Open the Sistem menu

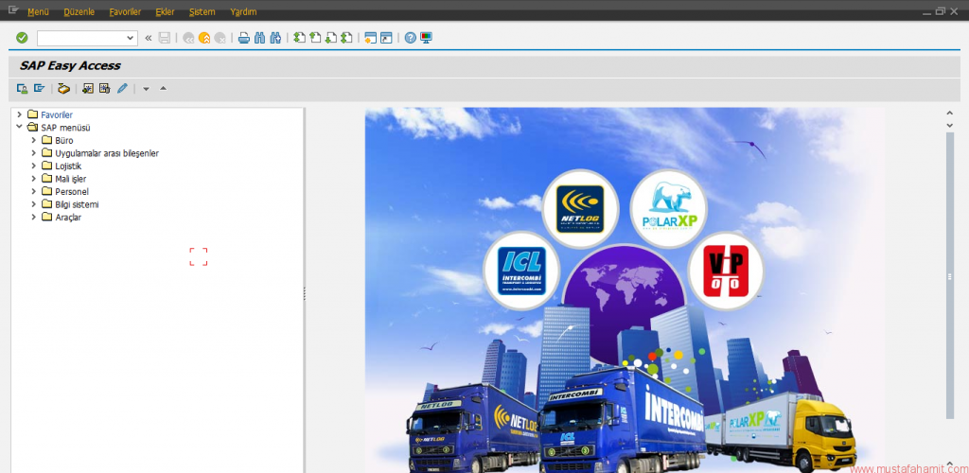coord(203,11)
